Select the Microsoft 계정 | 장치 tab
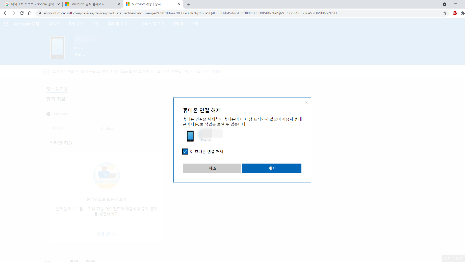Screen dimensions: 465x262 point(153,4)
